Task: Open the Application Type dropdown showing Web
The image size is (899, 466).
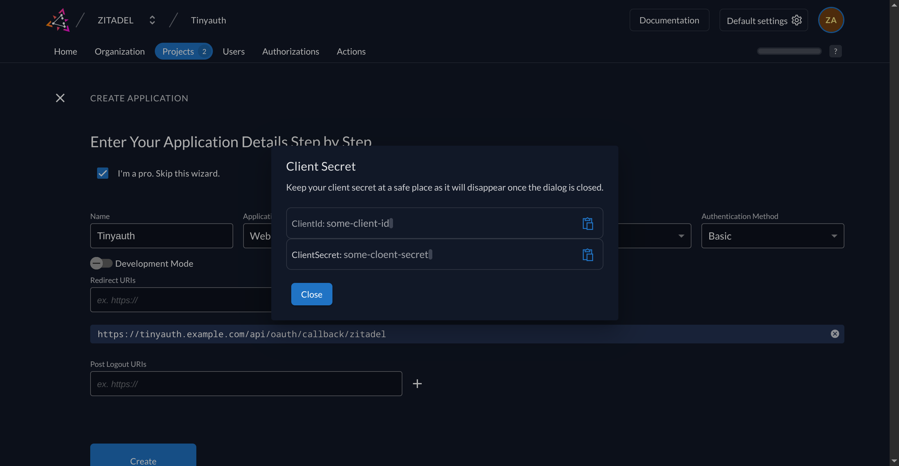Action: pyautogui.click(x=260, y=236)
